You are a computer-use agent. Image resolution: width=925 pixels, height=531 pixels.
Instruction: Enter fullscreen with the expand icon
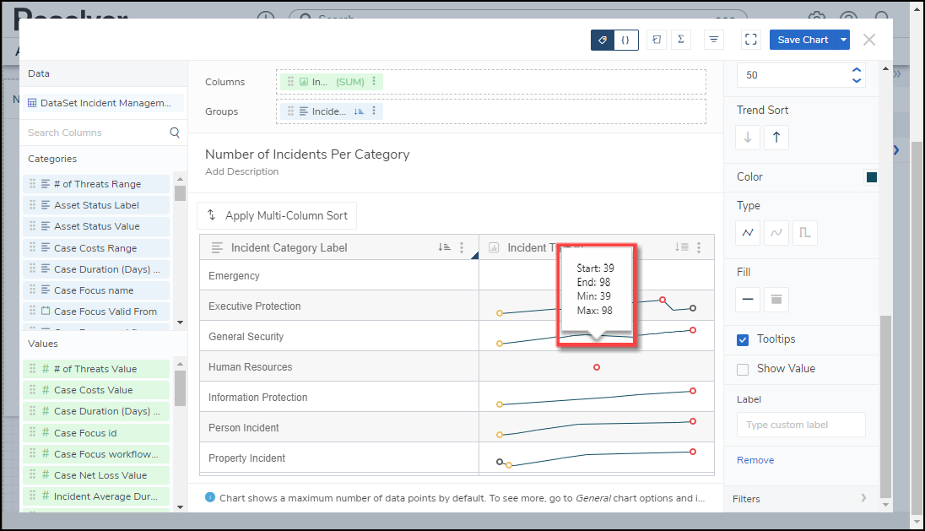pyautogui.click(x=751, y=40)
